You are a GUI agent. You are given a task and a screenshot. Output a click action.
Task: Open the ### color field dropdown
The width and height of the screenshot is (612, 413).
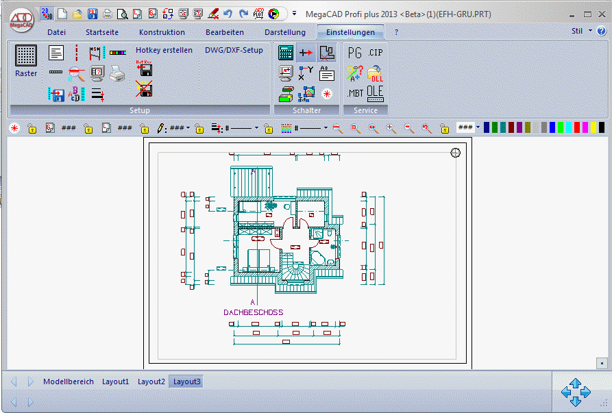tap(478, 127)
